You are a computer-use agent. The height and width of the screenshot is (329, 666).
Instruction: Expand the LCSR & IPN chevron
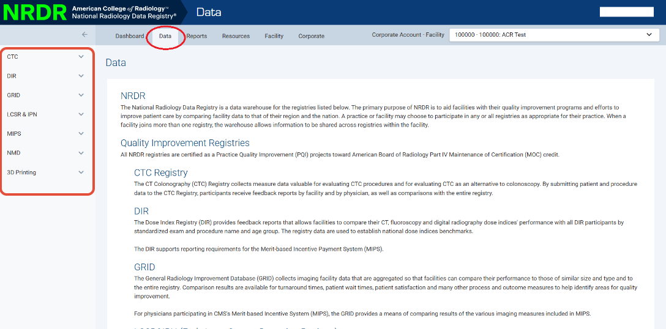coord(81,114)
